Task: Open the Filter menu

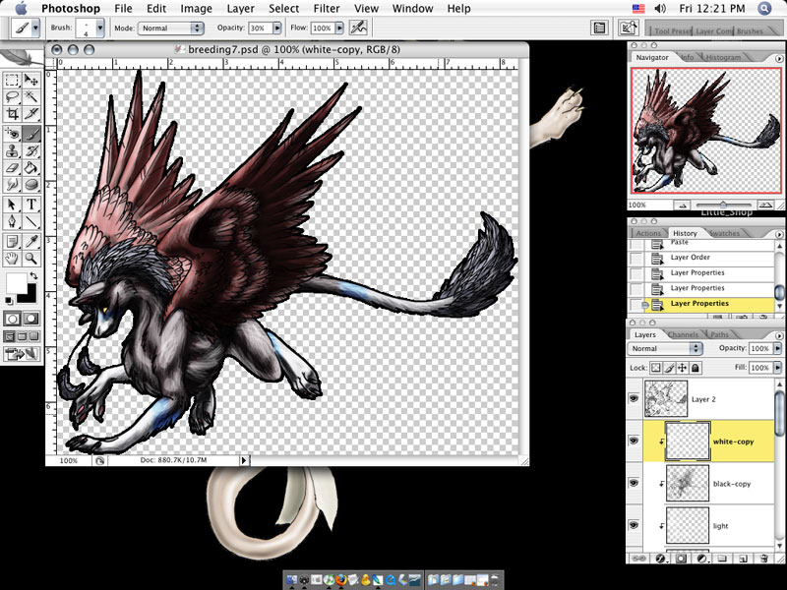Action: click(327, 9)
